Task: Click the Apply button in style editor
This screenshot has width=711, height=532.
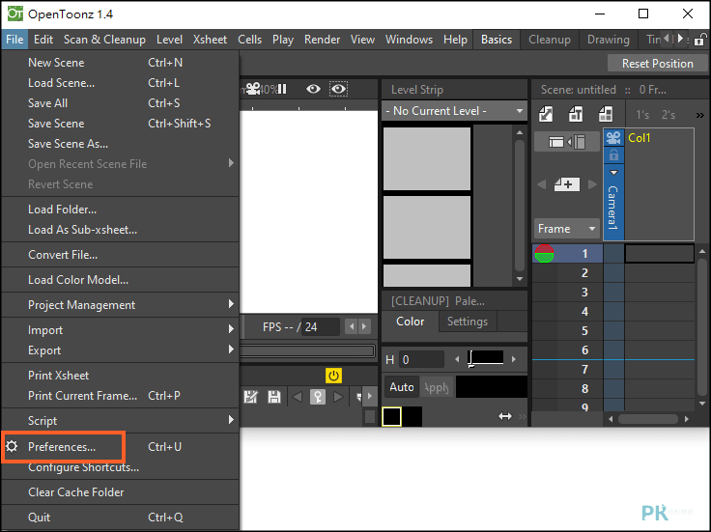Action: coord(437,387)
